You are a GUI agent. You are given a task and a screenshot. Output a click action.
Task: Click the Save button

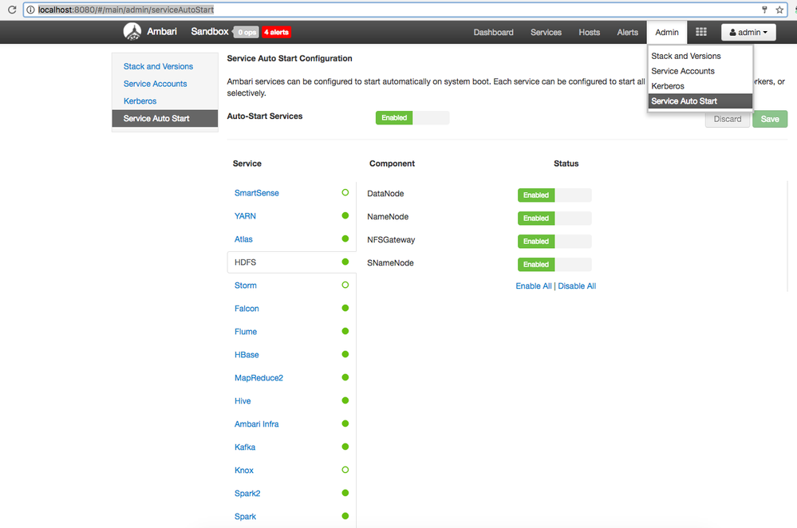770,119
